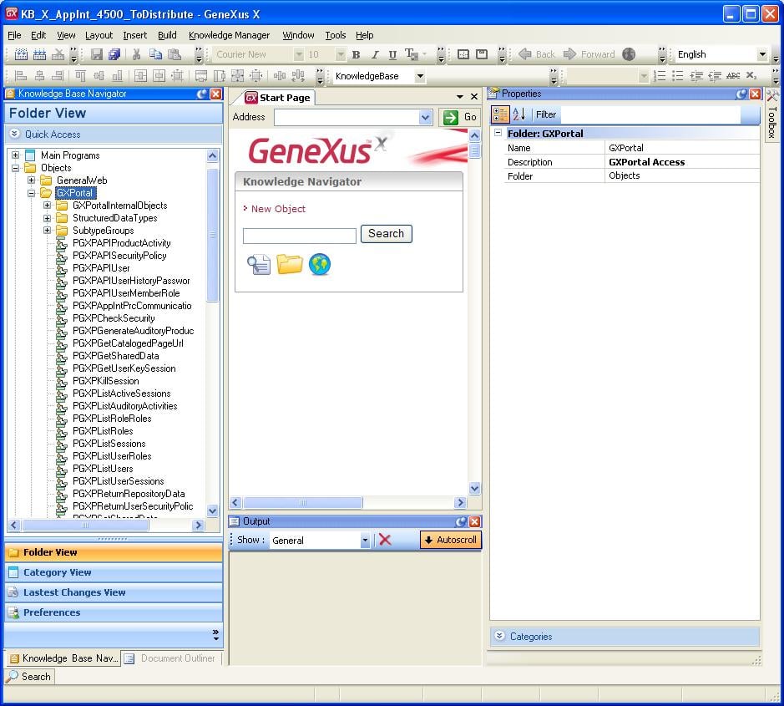
Task: Switch to the Category View tab
Action: coord(57,572)
